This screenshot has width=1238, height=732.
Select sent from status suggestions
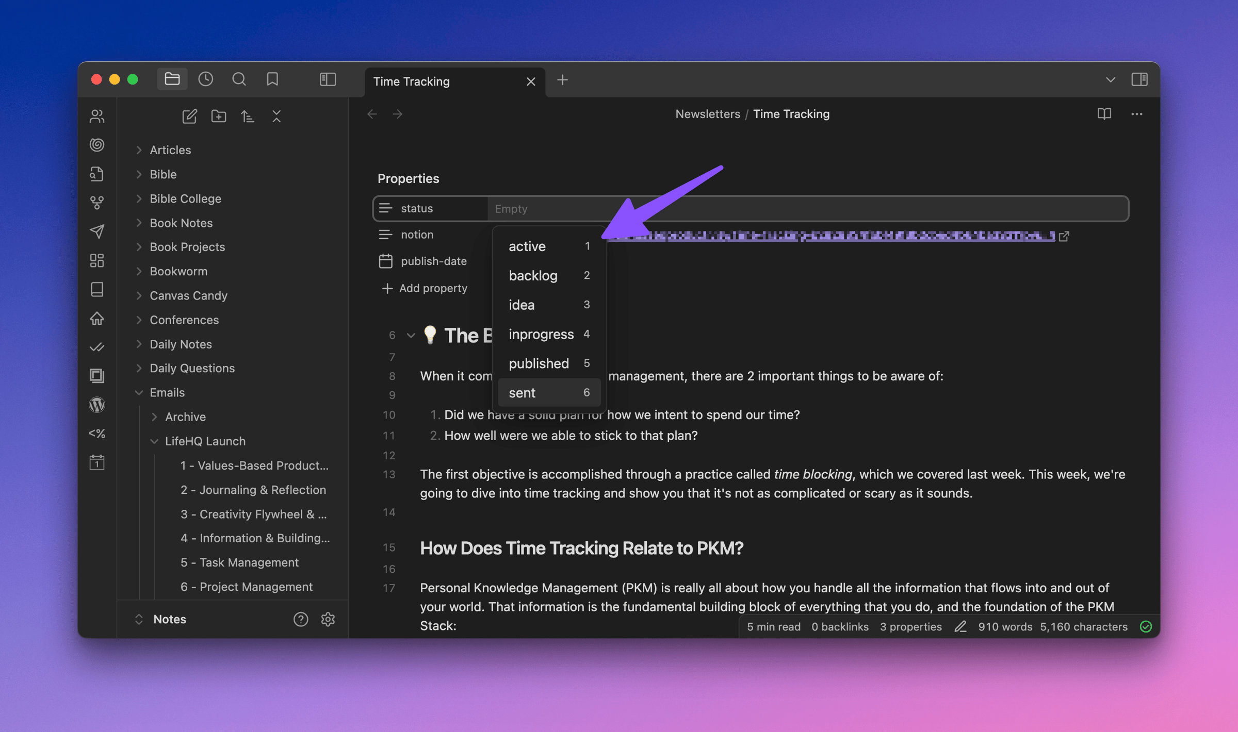pos(549,393)
